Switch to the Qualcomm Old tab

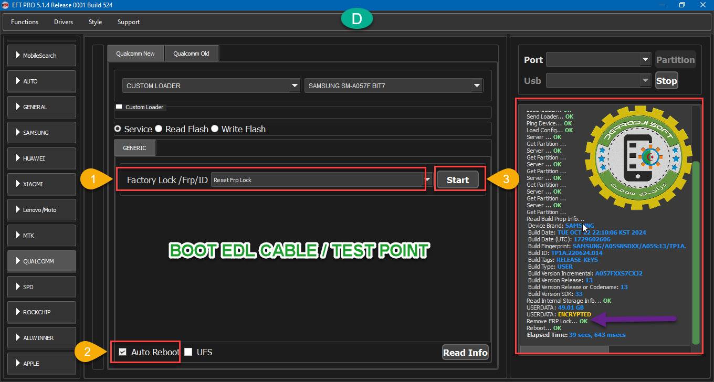point(191,54)
